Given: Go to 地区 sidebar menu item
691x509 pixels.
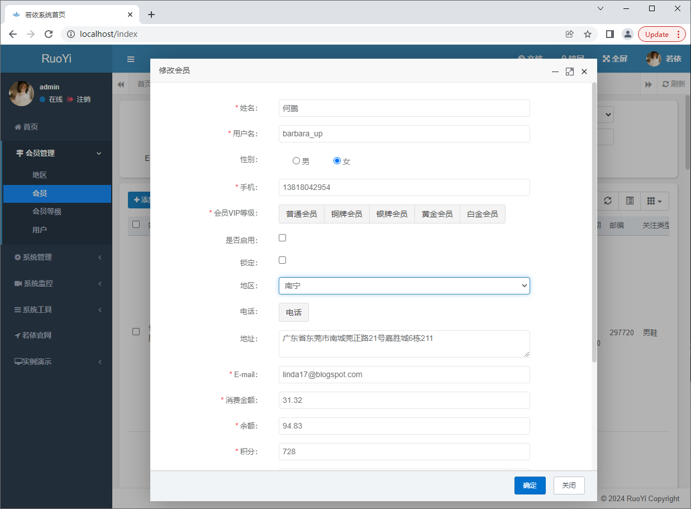Looking at the screenshot, I should [40, 175].
